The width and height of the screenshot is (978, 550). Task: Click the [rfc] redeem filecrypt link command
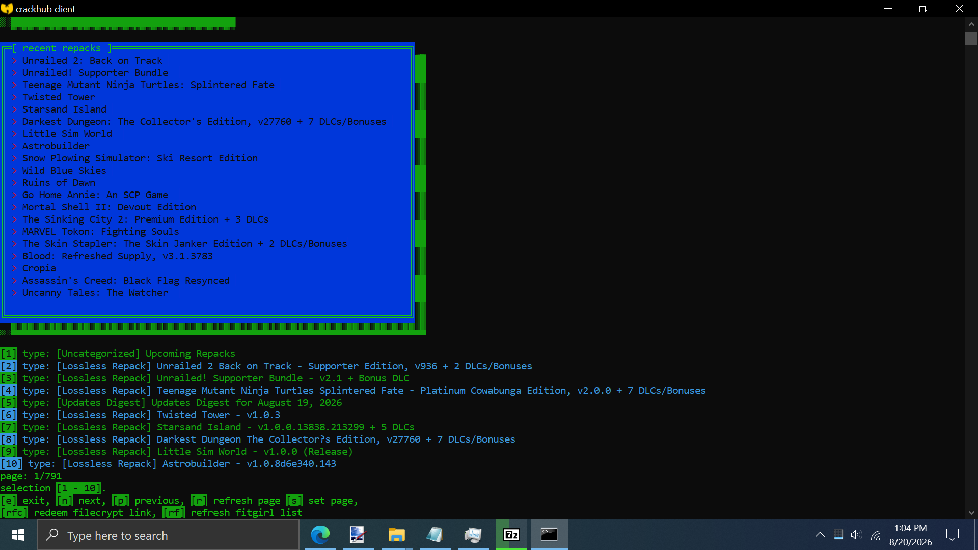coord(78,513)
